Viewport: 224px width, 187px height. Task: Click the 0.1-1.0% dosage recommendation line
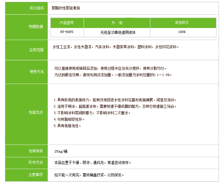tap(113, 75)
